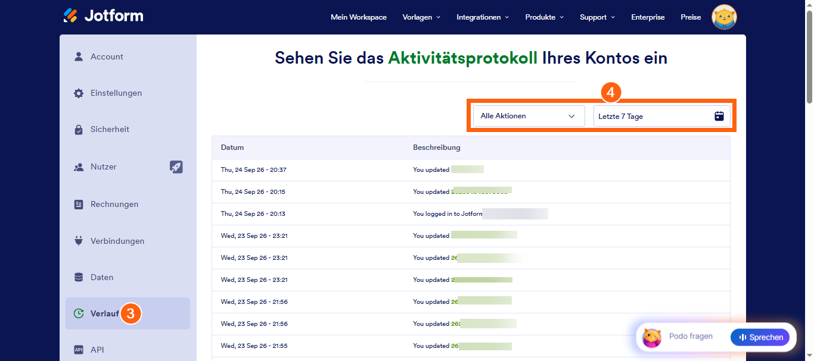Click the Einstellungen gear icon
Screen dimensions: 814x361
(78, 93)
